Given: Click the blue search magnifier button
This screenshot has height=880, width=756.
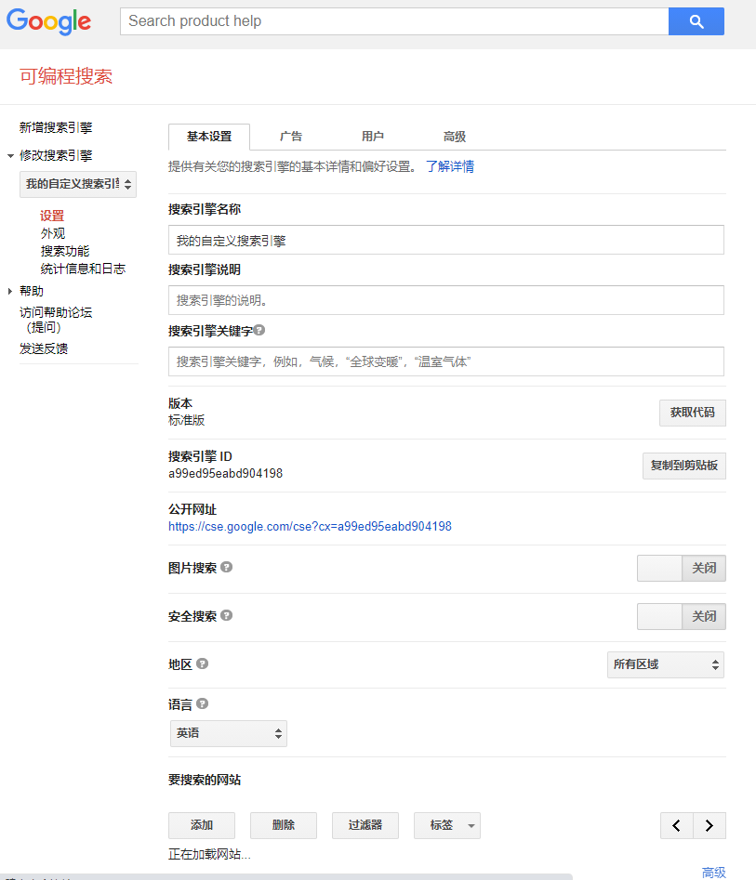Looking at the screenshot, I should pyautogui.click(x=696, y=21).
